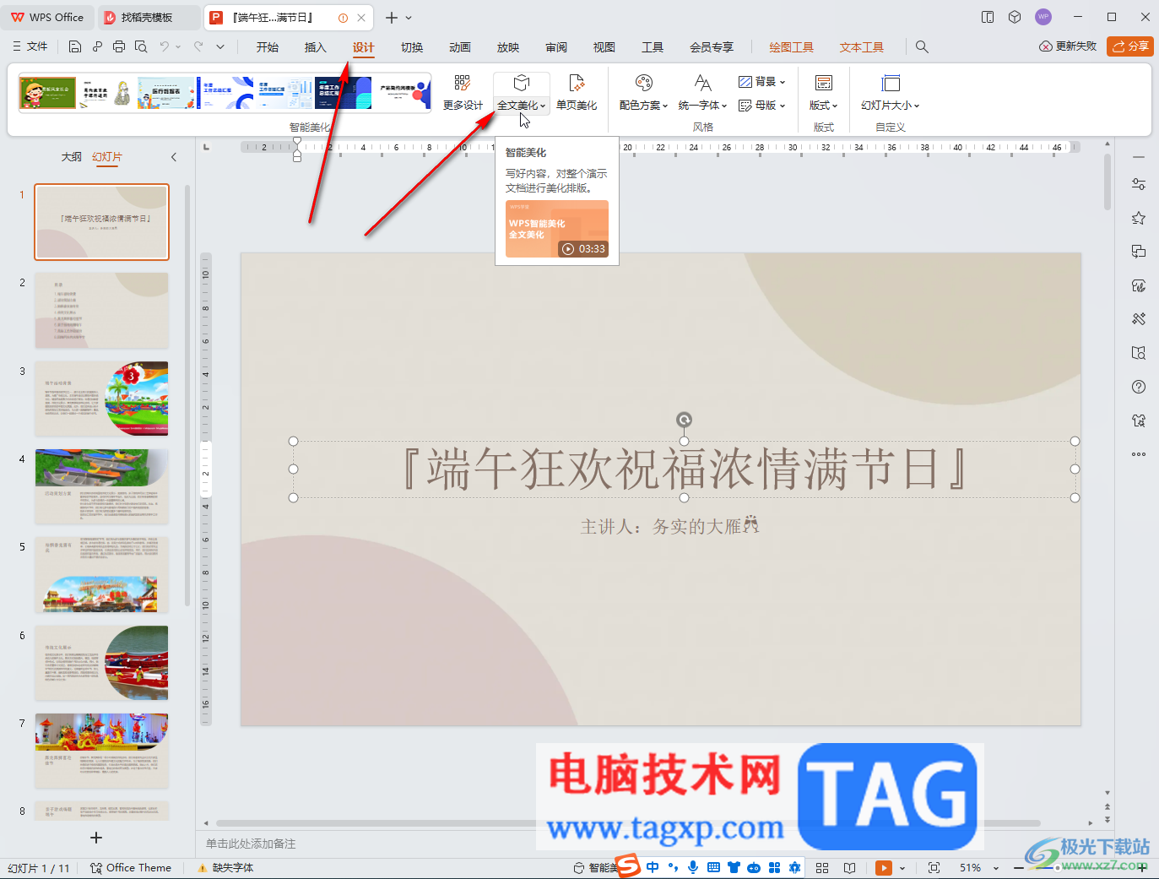Click 单击此处添加备注 notes field

(x=251, y=844)
